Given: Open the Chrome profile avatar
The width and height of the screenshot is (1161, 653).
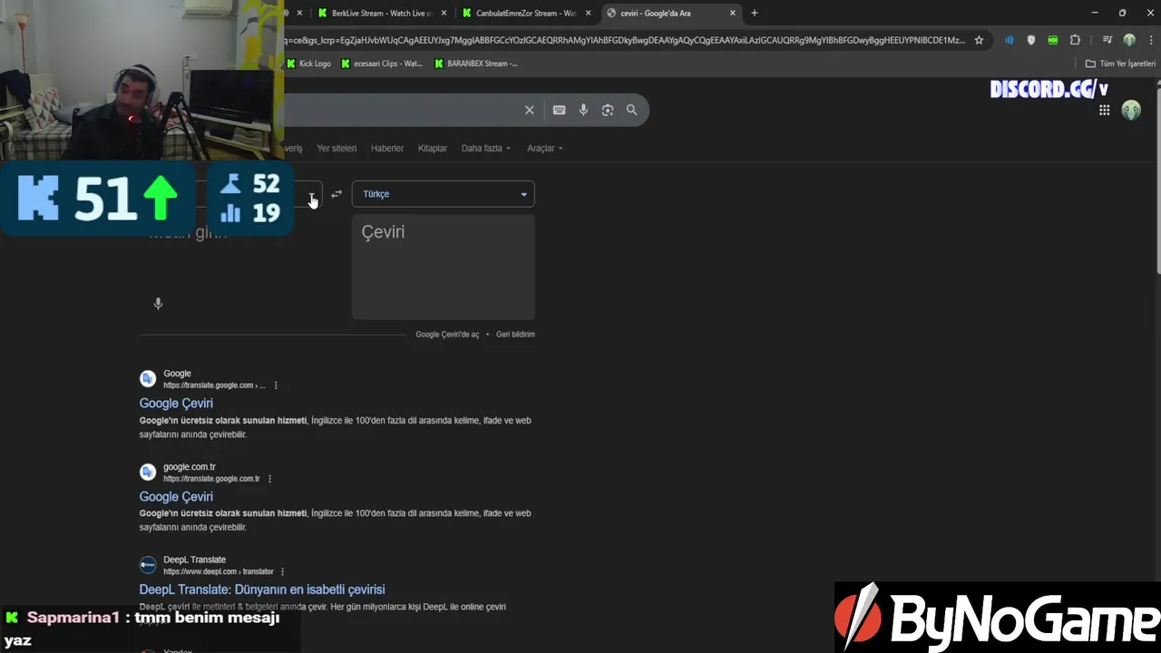Looking at the screenshot, I should [x=1129, y=40].
